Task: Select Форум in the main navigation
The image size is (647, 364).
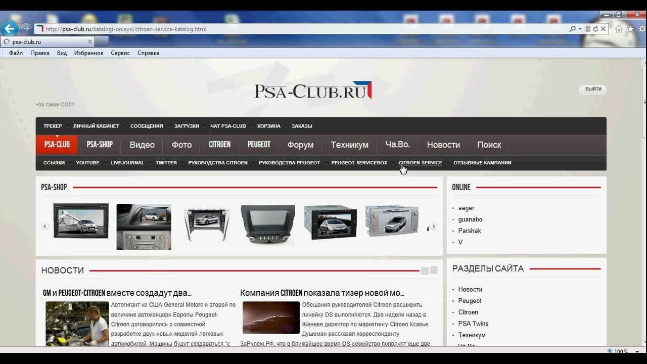Action: 300,145
